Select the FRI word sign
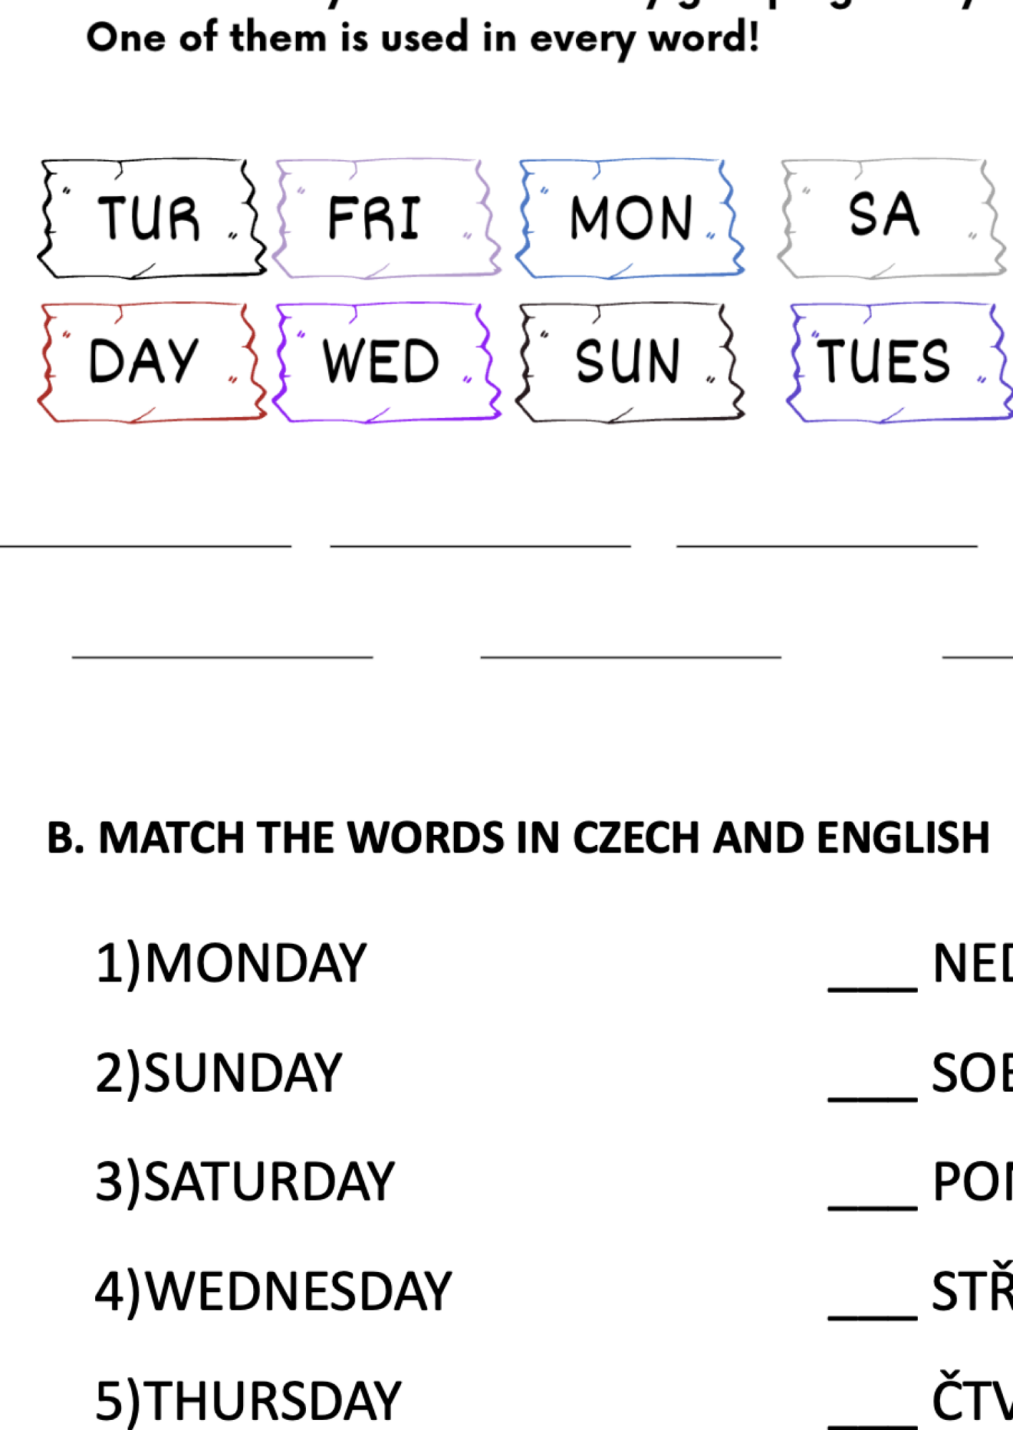The image size is (1013, 1430). [386, 218]
